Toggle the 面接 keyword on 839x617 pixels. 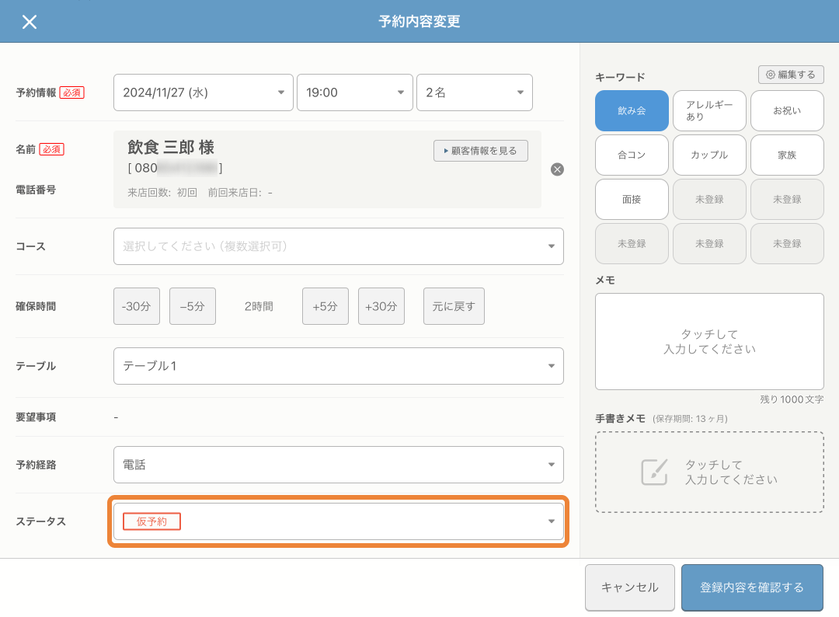(632, 199)
